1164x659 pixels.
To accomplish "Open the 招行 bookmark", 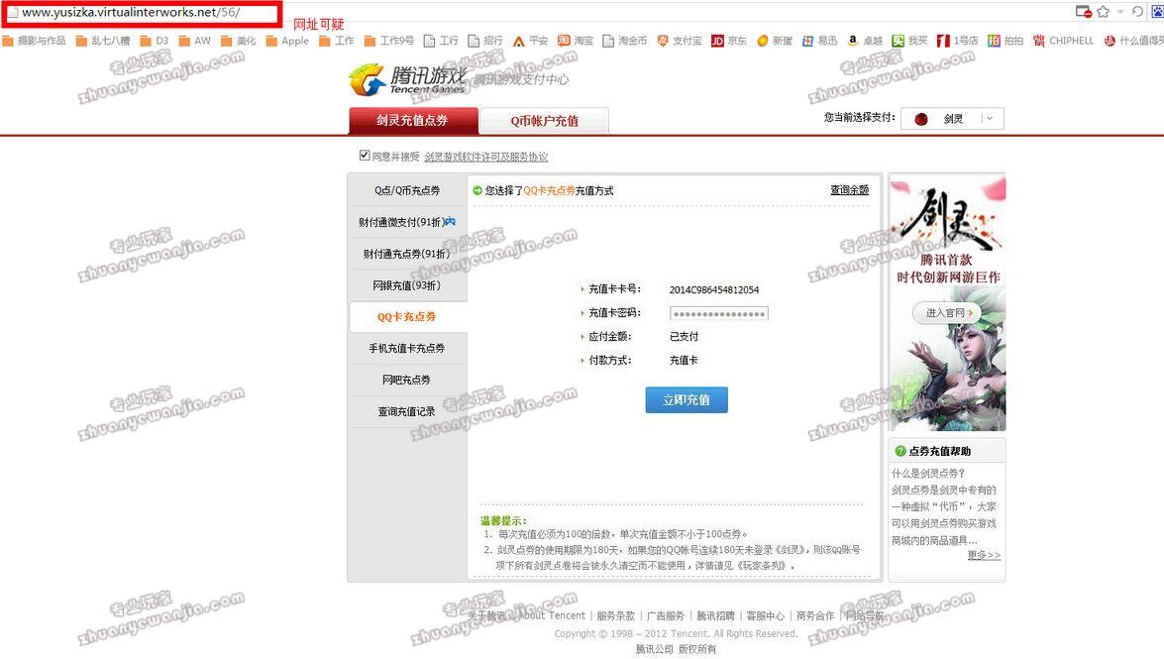I will (x=485, y=41).
